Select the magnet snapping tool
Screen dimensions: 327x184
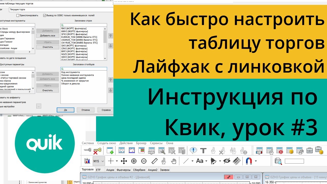coord(249,161)
